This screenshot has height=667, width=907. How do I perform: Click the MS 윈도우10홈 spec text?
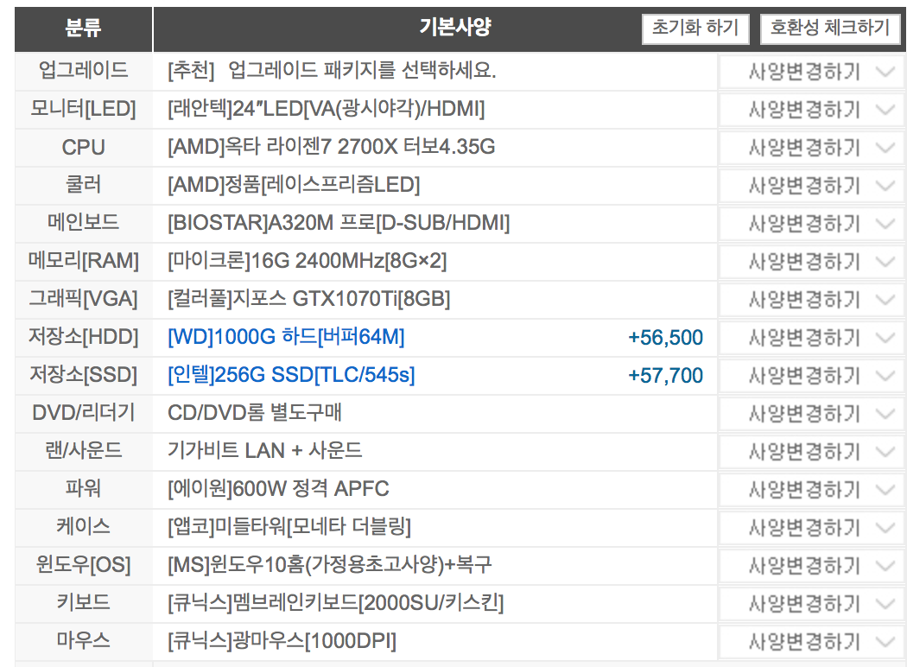[330, 564]
